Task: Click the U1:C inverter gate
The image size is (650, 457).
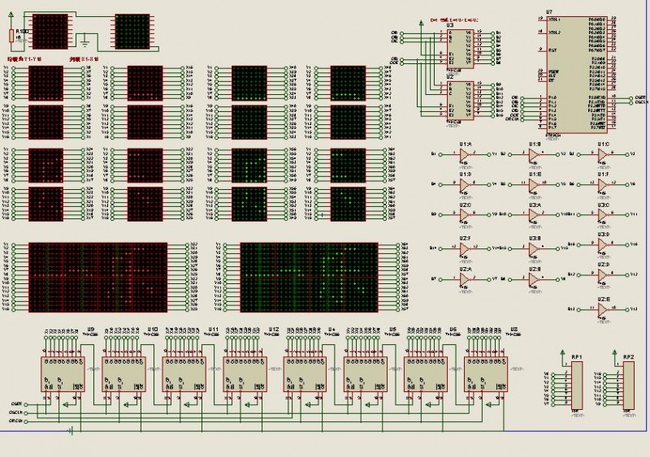Action: click(602, 154)
